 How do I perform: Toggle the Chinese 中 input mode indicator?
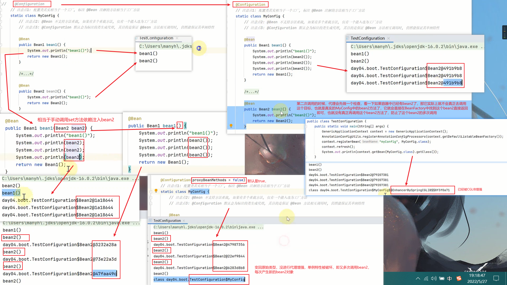[x=449, y=278]
